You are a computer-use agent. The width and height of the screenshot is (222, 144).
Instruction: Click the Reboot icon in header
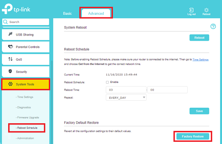(206, 10)
